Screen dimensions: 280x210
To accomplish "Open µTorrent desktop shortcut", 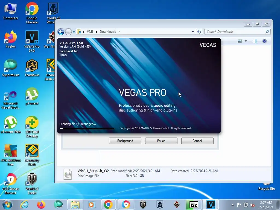I will click(32, 97).
